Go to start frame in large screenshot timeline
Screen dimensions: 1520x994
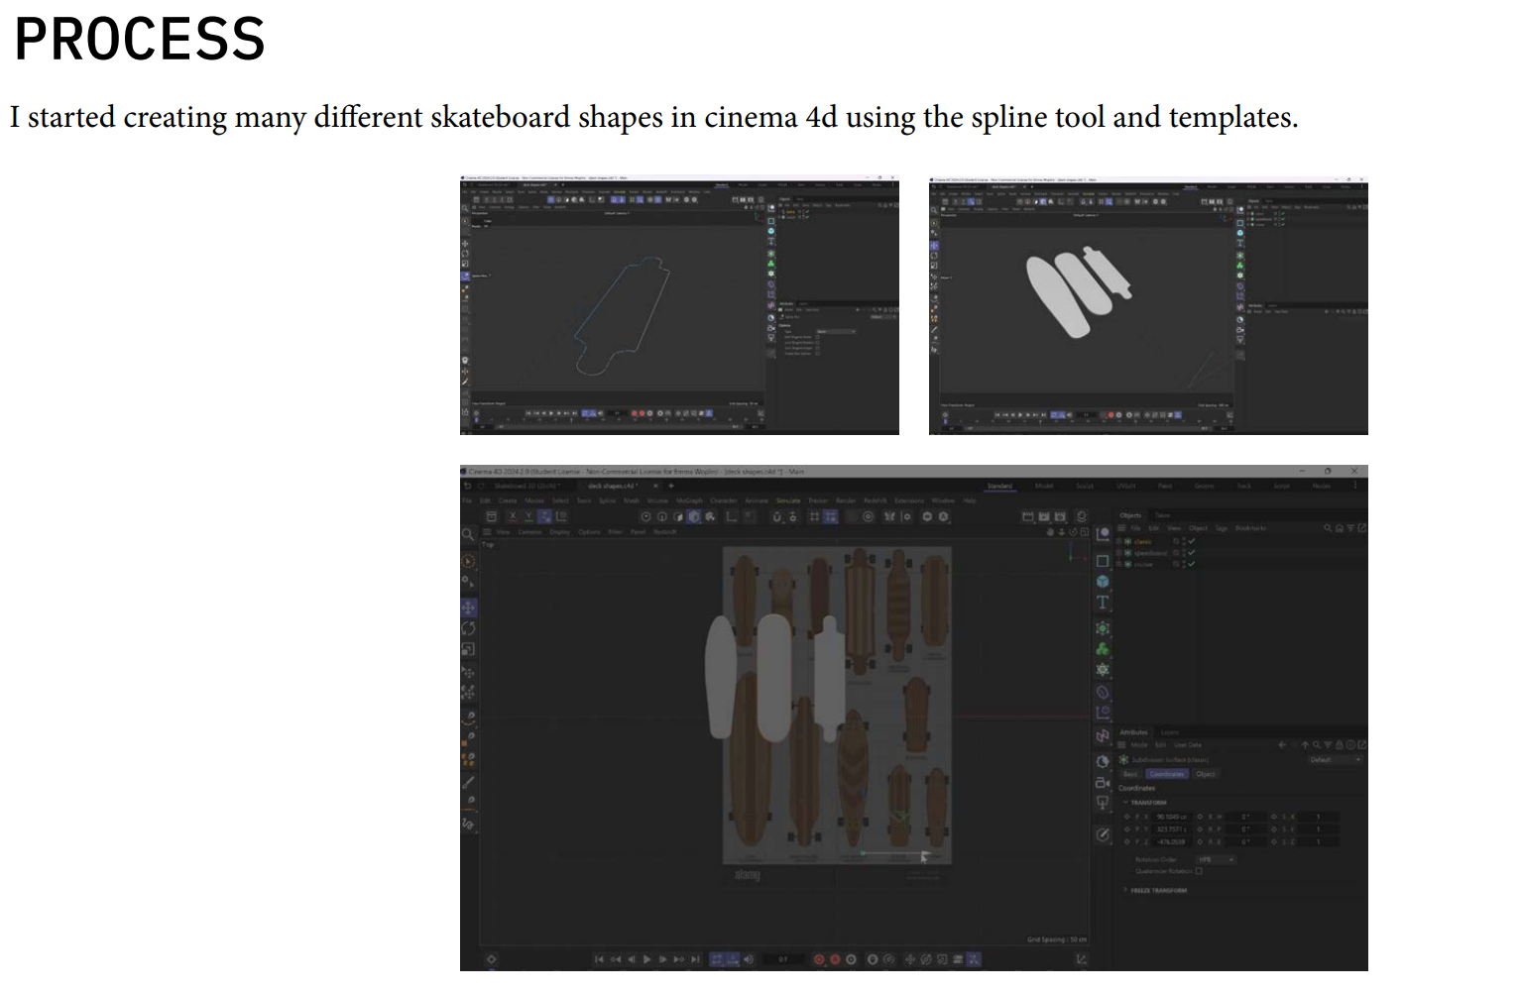tap(599, 959)
